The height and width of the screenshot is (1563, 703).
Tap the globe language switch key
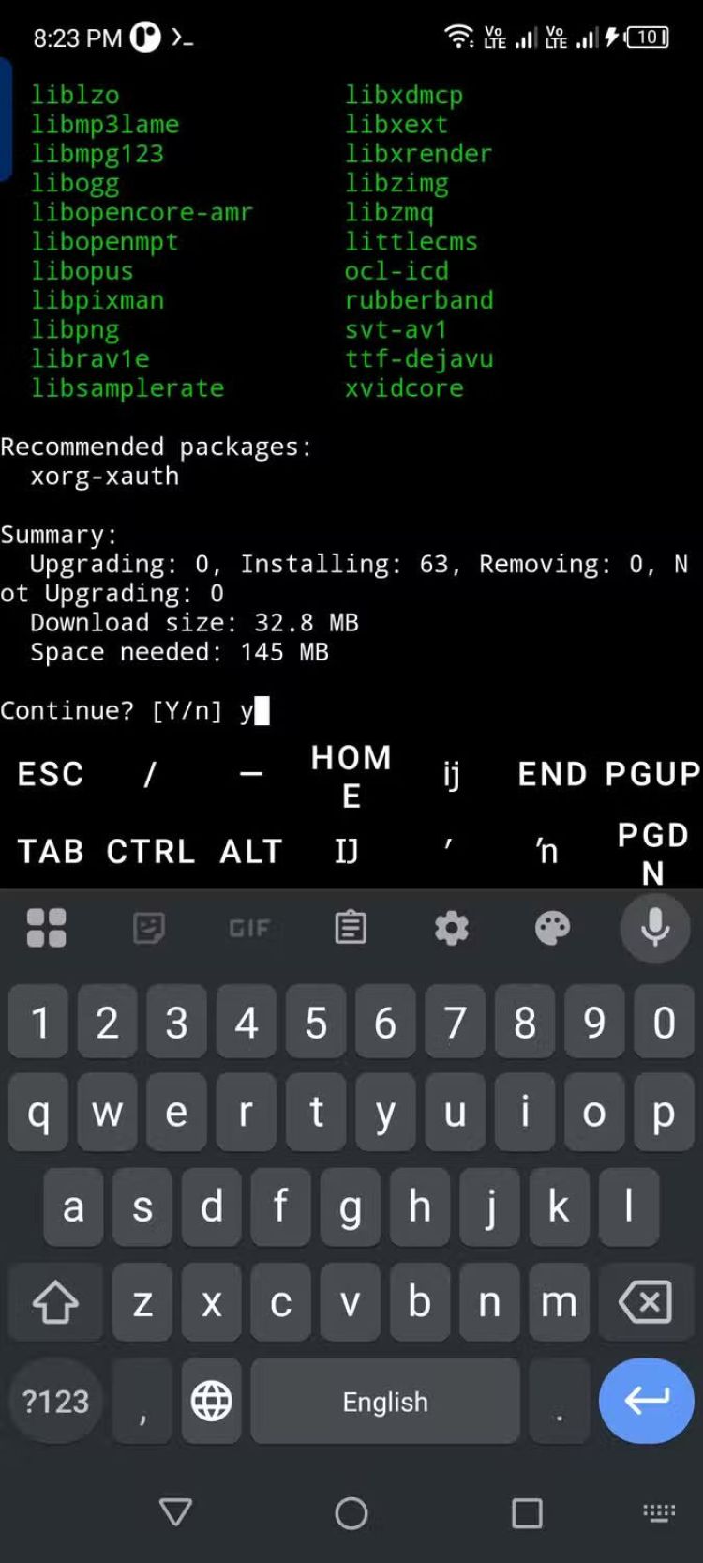(x=212, y=1401)
